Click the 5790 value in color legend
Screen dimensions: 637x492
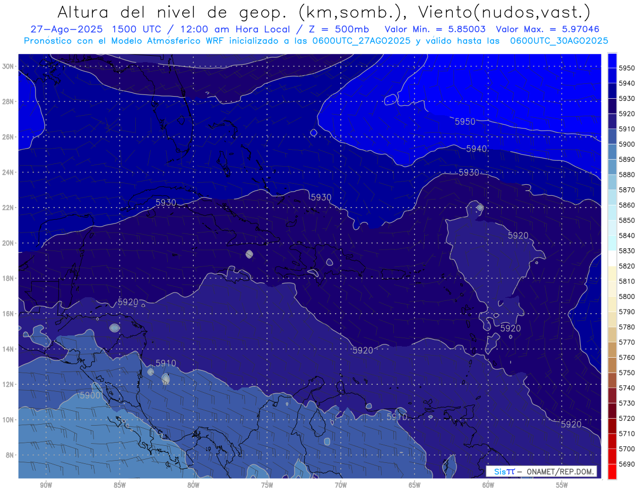click(x=627, y=312)
